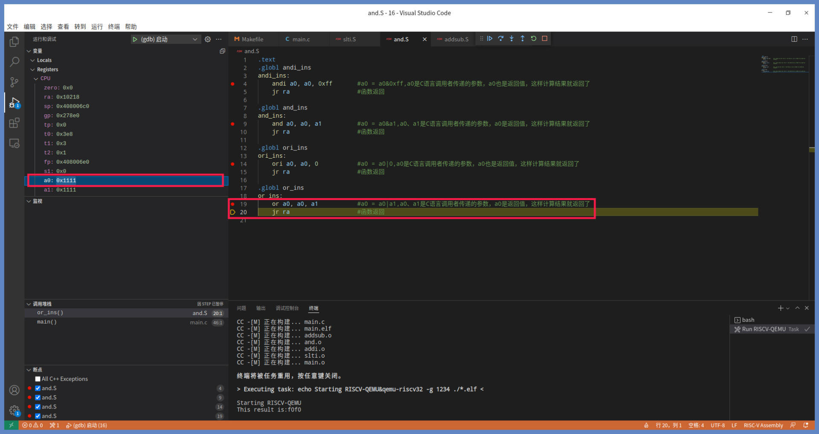Viewport: 819px width, 434px height.
Task: Click the debug Continue button
Action: pyautogui.click(x=490, y=39)
